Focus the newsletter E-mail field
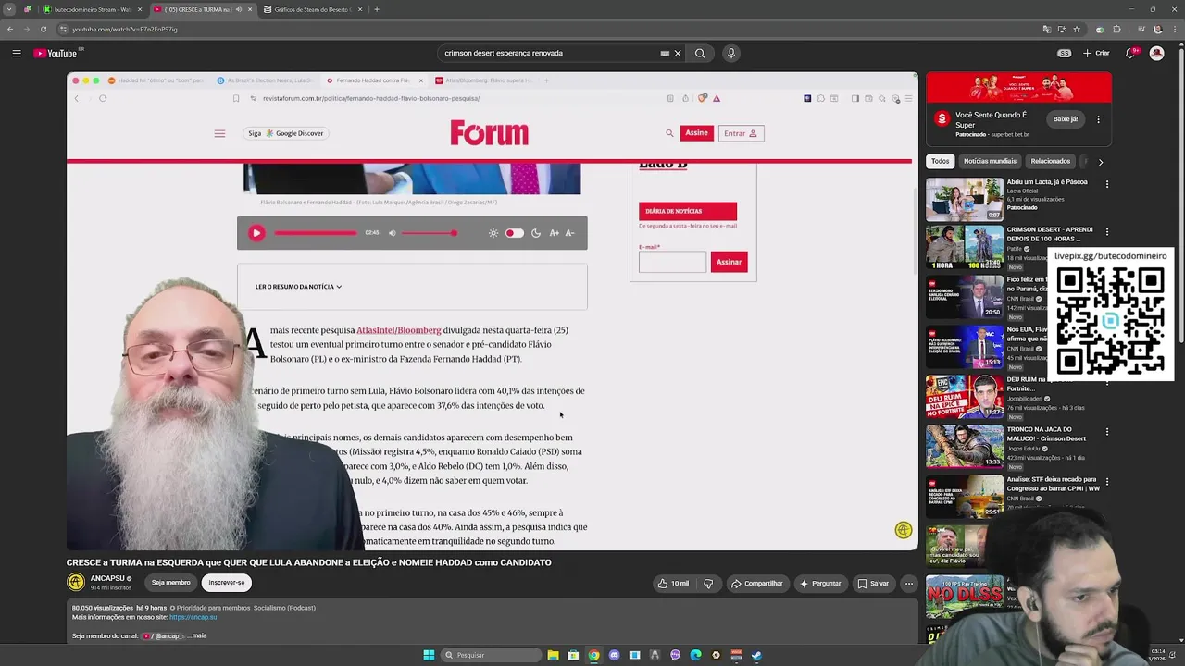1185x666 pixels. tap(672, 262)
